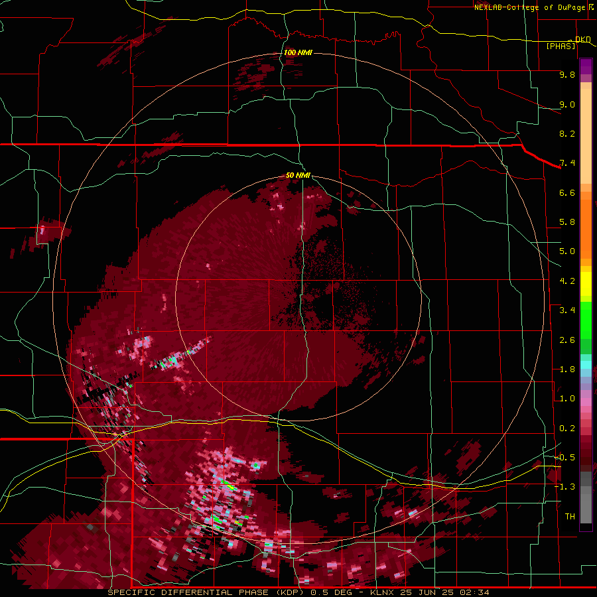Click the 9.0 value on the color scale
597x597 pixels.
pos(567,104)
